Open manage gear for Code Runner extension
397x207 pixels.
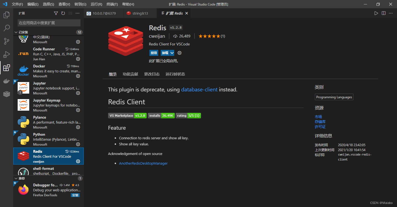point(78,59)
